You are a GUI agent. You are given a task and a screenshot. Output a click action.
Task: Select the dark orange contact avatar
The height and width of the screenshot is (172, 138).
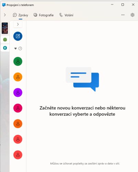(x=18, y=123)
